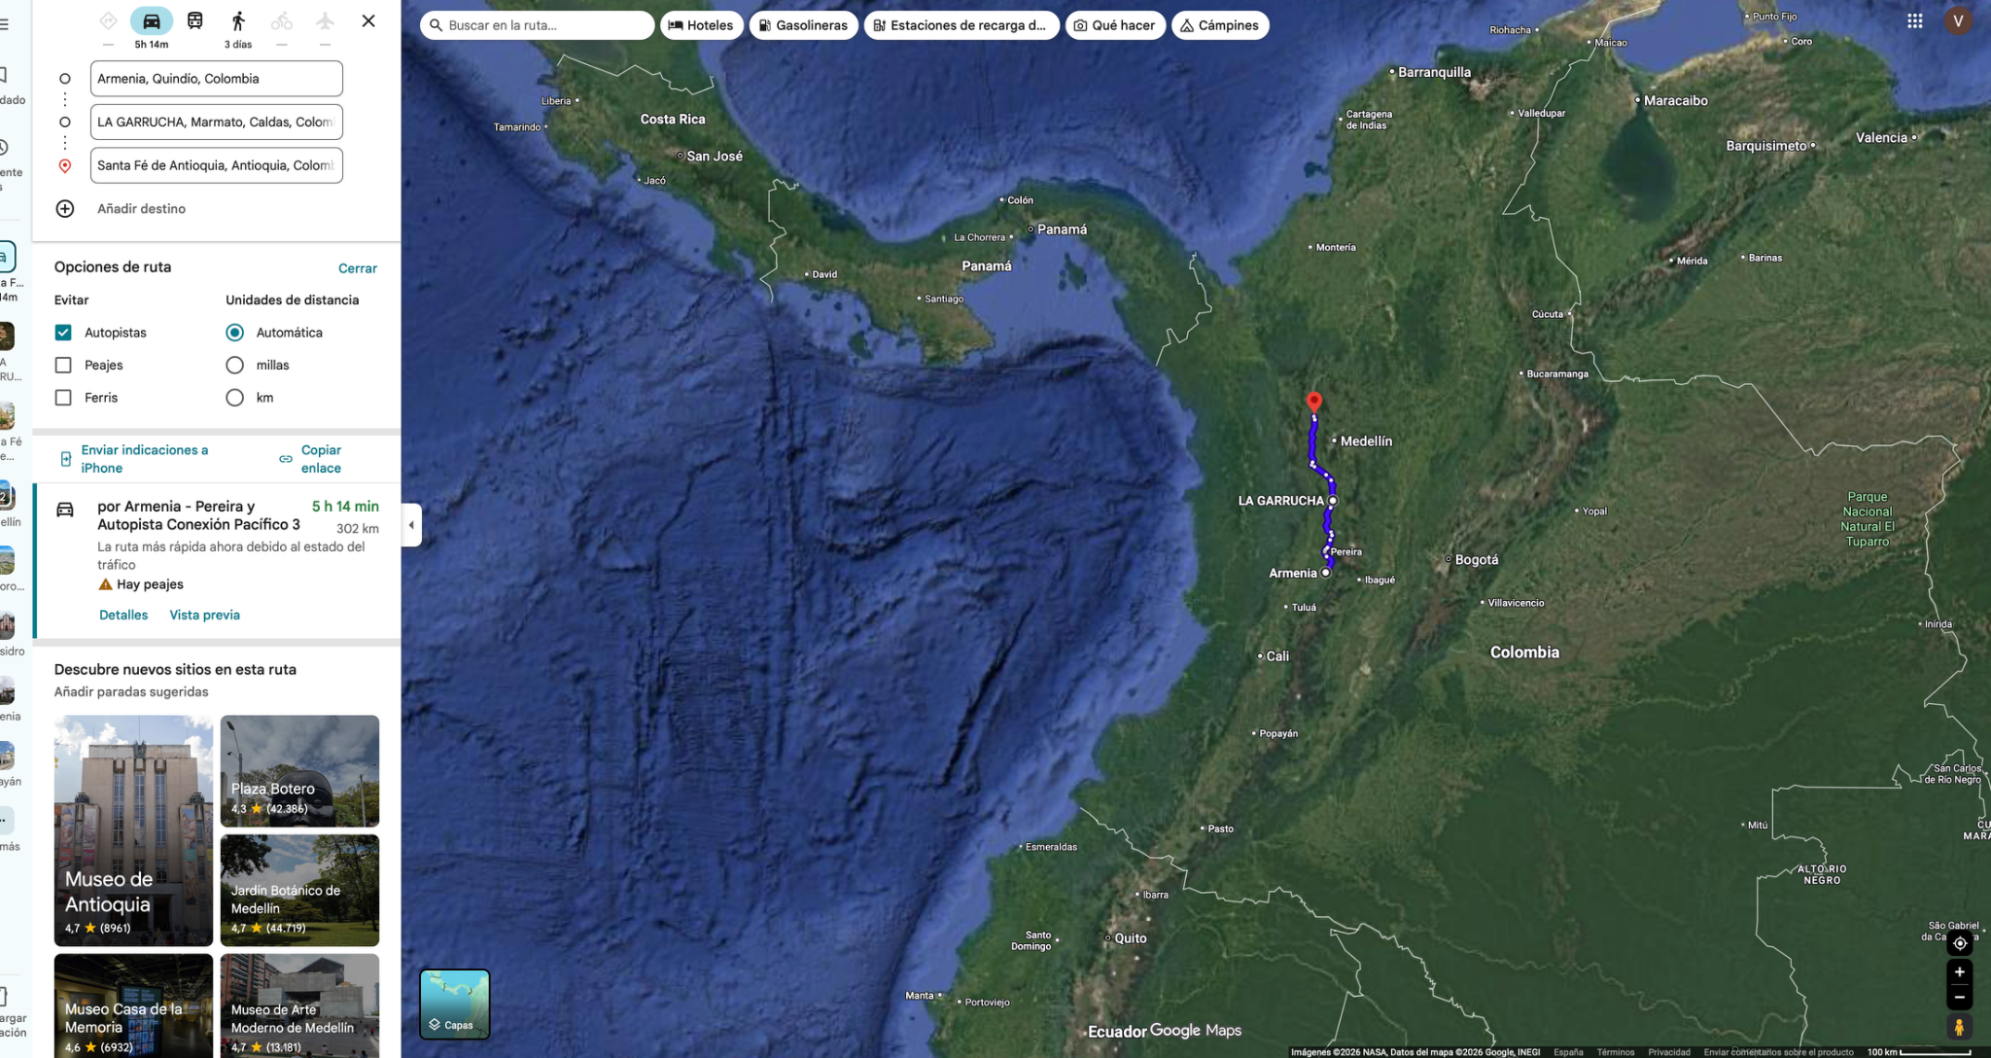1991x1058 pixels.
Task: Click the Buscar en la ruta search box
Action: [x=537, y=25]
